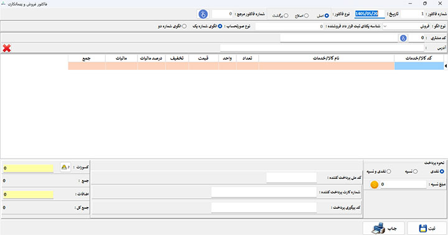Click the ثبت save button
The image size is (448, 235).
click(427, 228)
